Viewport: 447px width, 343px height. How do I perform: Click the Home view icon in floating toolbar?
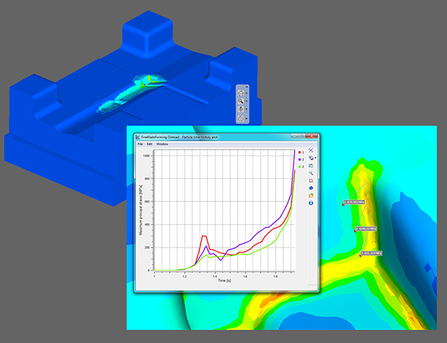pos(241,93)
